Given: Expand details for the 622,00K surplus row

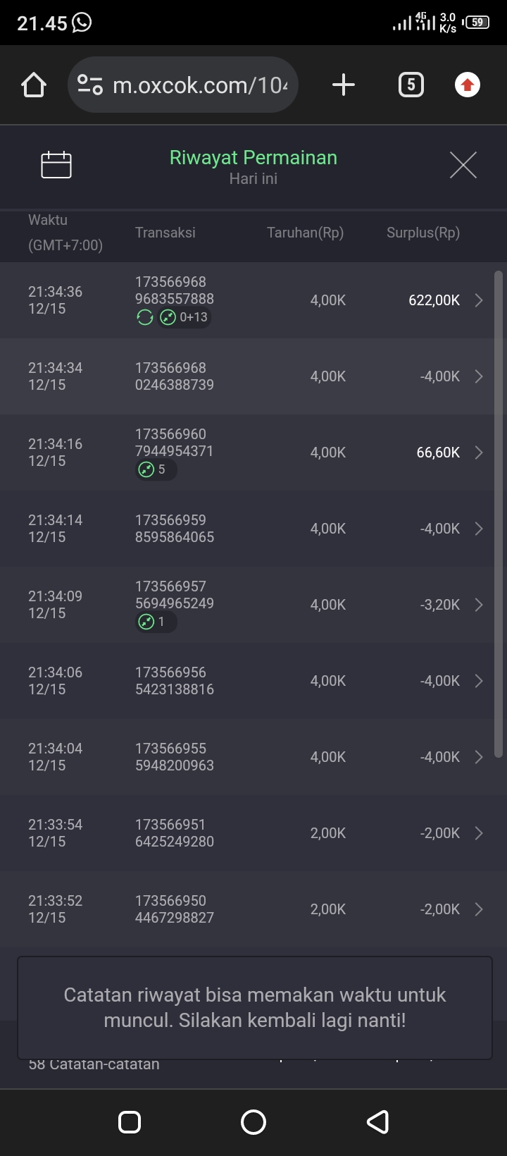Looking at the screenshot, I should coord(479,300).
